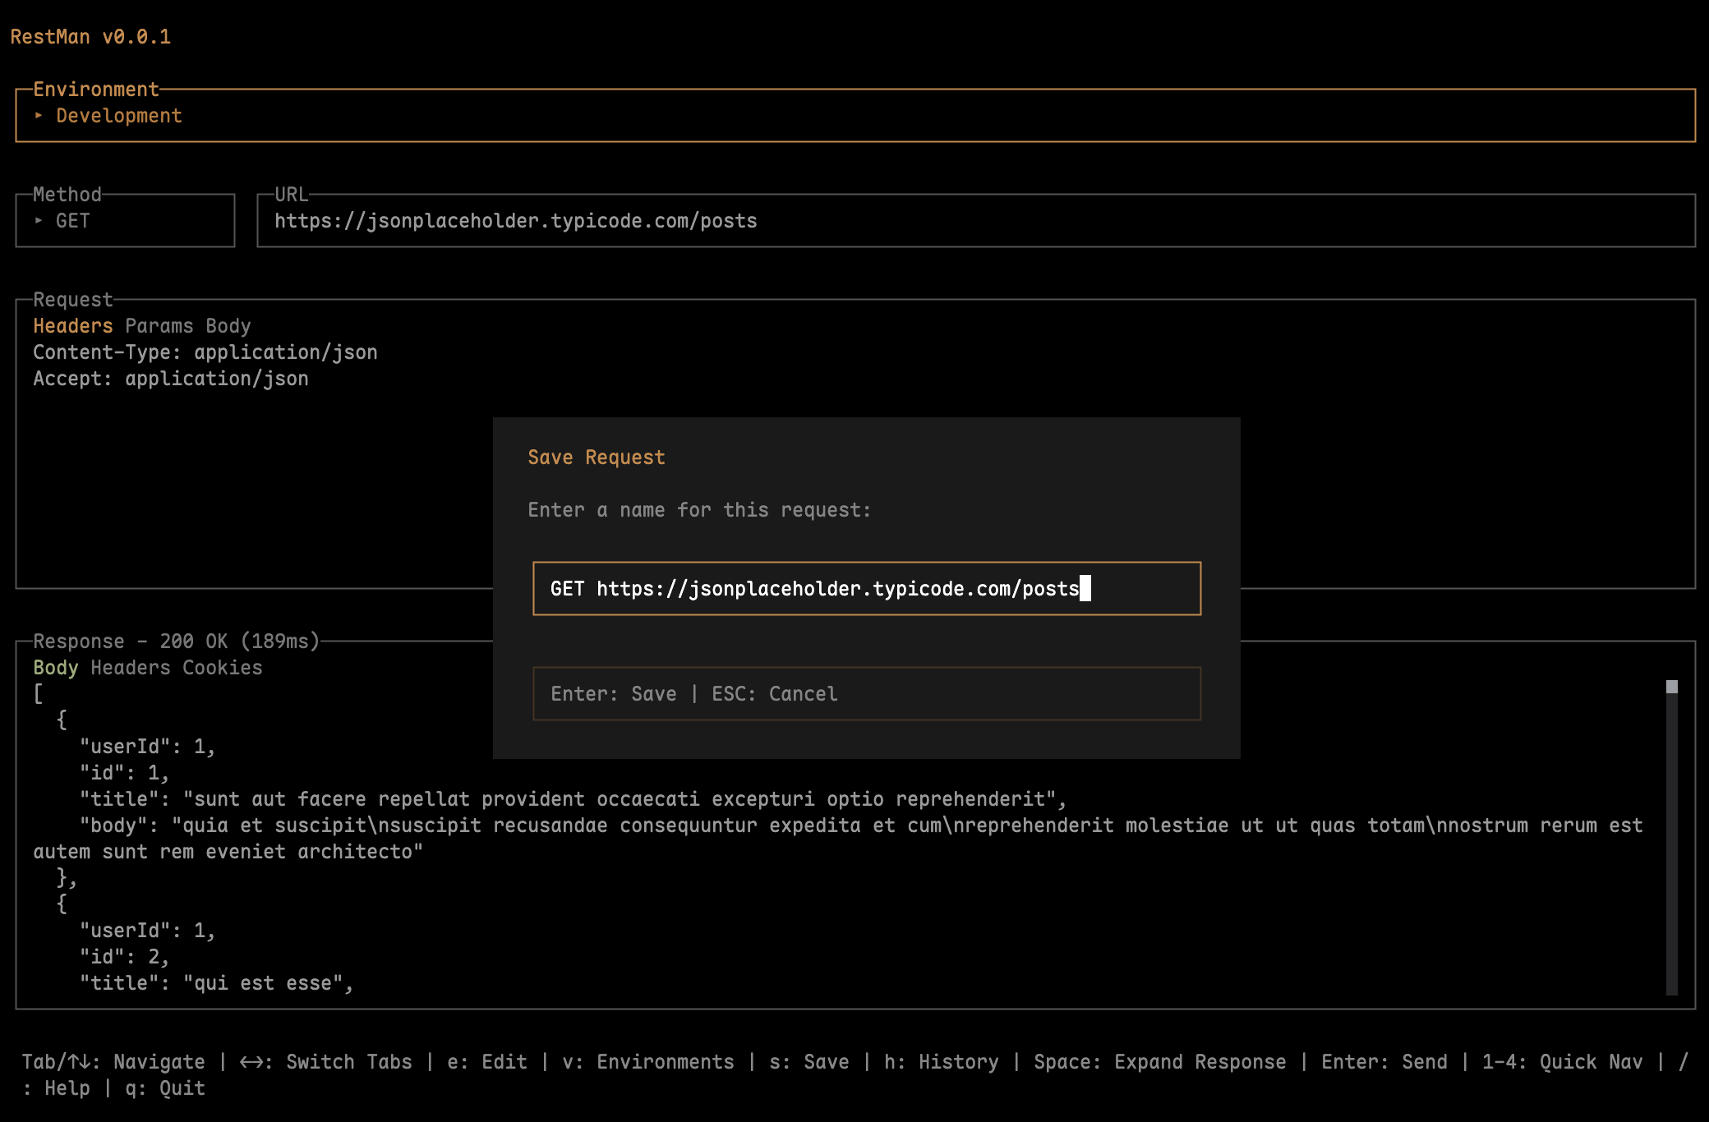Click the response scrollbar thumb
The image size is (1709, 1122).
point(1671,687)
